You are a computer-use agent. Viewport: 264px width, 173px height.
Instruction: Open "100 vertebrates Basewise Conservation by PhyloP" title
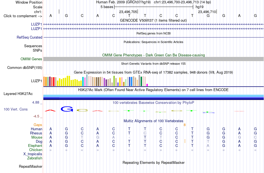coord(153,103)
